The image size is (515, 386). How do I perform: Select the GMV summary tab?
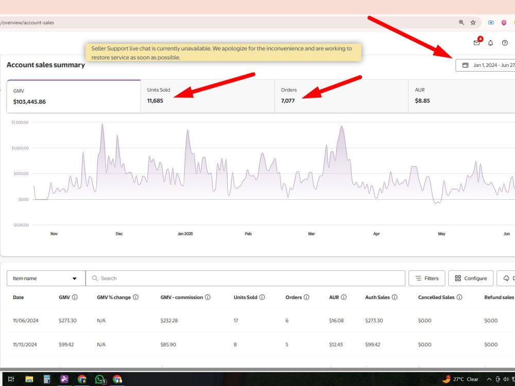(x=74, y=96)
